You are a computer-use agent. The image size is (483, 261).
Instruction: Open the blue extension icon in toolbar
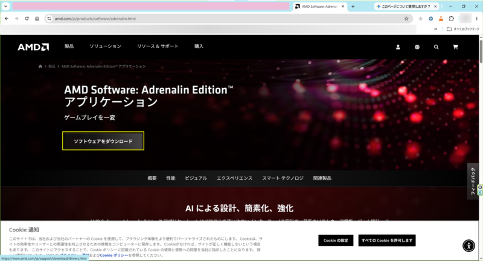(431, 19)
